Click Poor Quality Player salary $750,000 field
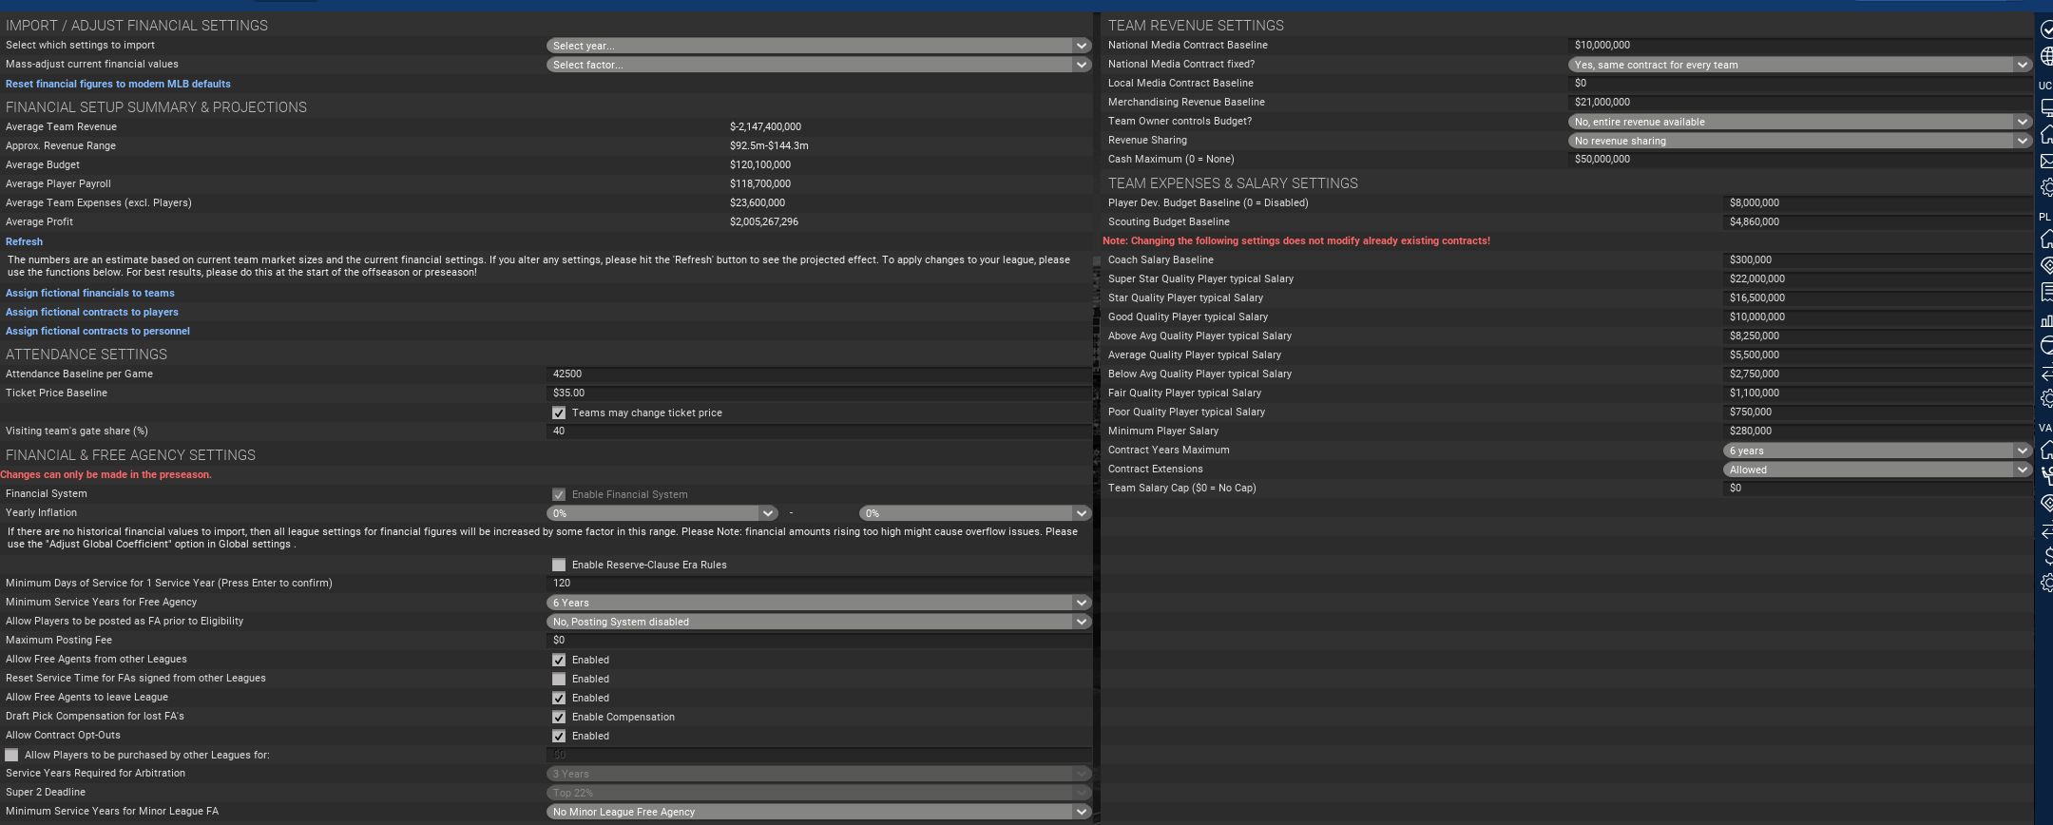Image resolution: width=2053 pixels, height=825 pixels. click(1877, 412)
